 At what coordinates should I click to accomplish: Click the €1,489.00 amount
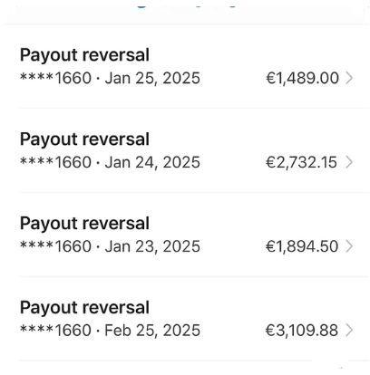(302, 78)
